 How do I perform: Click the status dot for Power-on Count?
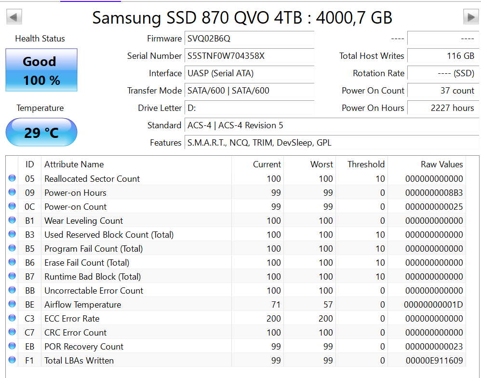(x=12, y=206)
